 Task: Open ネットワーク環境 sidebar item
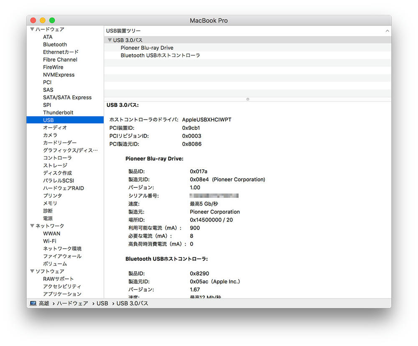pyautogui.click(x=62, y=249)
